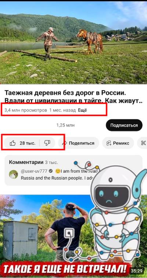Open the suggested video thumbnail below
This screenshot has height=278, width=147.
coord(73,236)
